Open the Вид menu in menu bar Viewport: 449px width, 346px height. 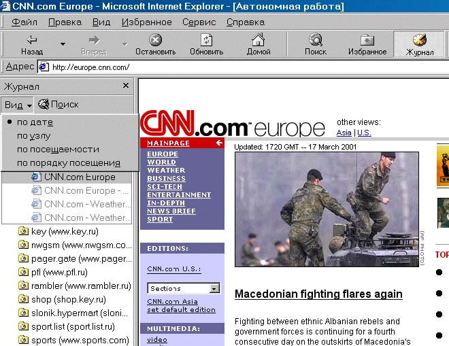pyautogui.click(x=101, y=22)
